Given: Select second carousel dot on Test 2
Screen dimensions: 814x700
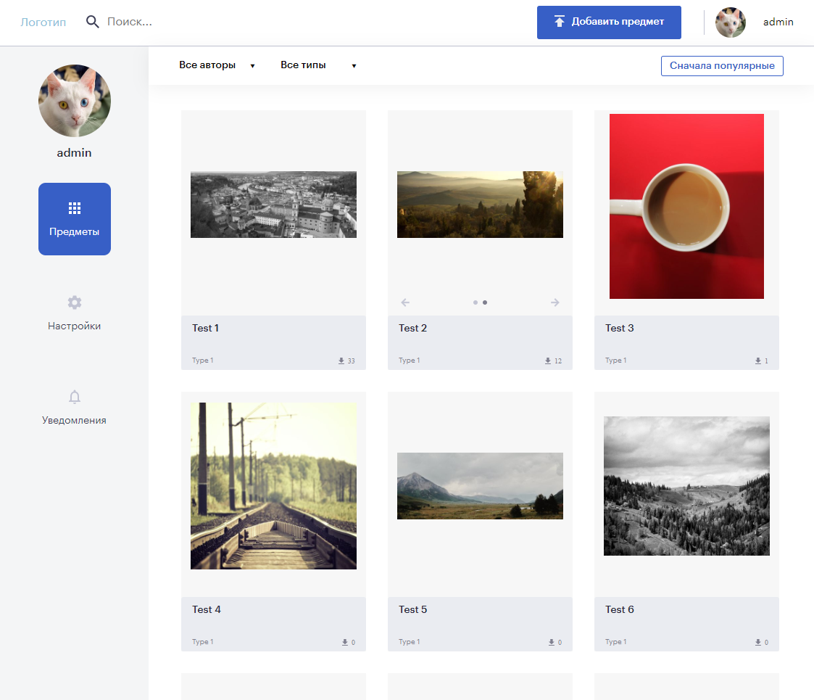Looking at the screenshot, I should click(x=485, y=302).
